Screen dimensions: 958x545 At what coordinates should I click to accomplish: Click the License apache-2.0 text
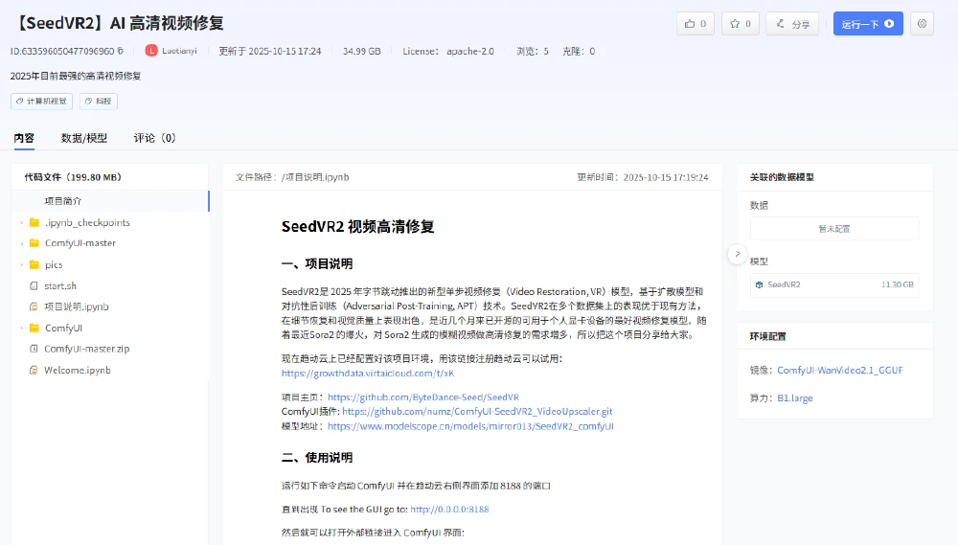[x=448, y=52]
